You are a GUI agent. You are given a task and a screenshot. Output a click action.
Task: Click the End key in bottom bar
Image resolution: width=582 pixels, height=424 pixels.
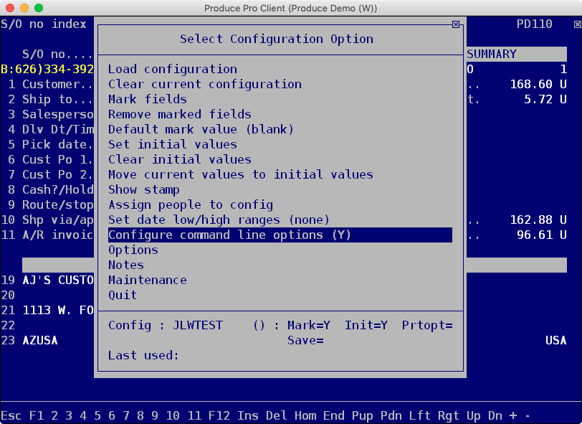pyautogui.click(x=334, y=415)
